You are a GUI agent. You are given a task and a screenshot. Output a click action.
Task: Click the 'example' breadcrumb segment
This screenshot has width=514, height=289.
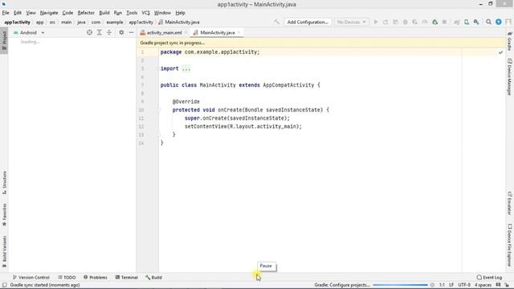115,22
